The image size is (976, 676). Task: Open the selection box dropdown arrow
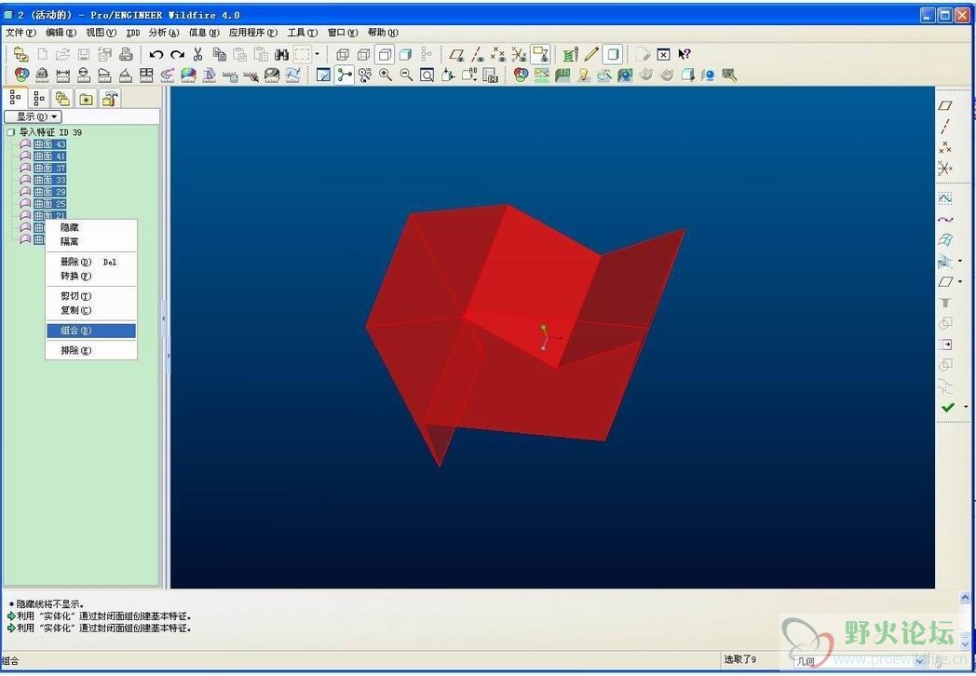[318, 55]
